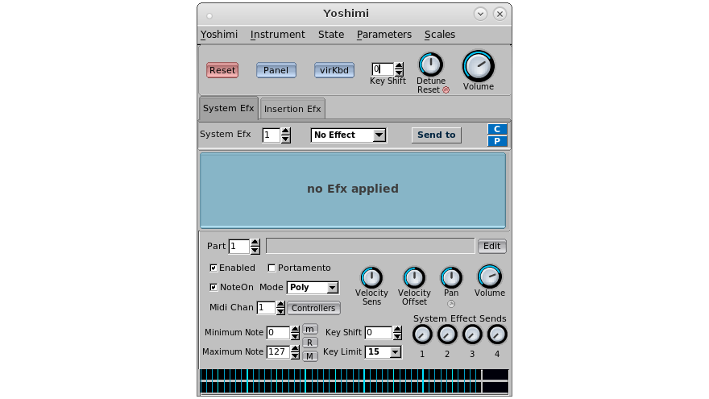Open the mixer Panel
This screenshot has height=399, width=709.
click(x=276, y=70)
